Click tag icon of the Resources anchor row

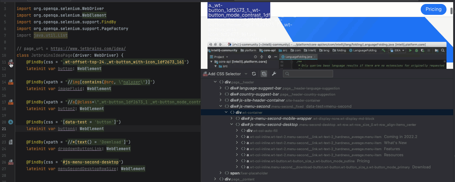pos(243,155)
